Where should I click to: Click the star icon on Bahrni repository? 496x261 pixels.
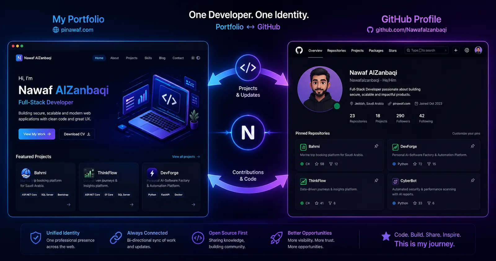tap(317, 164)
